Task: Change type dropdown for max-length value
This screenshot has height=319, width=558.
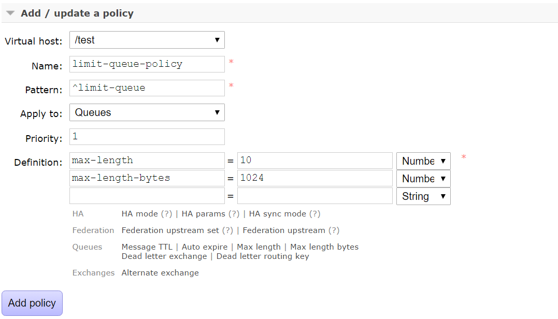Action: click(x=423, y=161)
